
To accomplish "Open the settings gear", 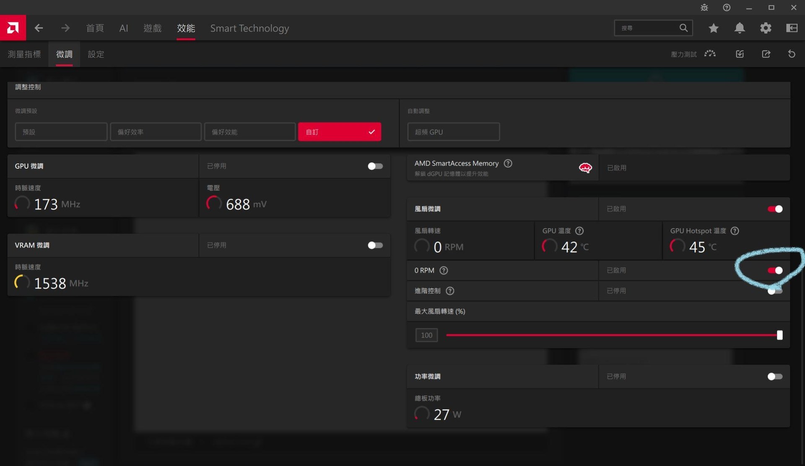I will click(x=765, y=28).
